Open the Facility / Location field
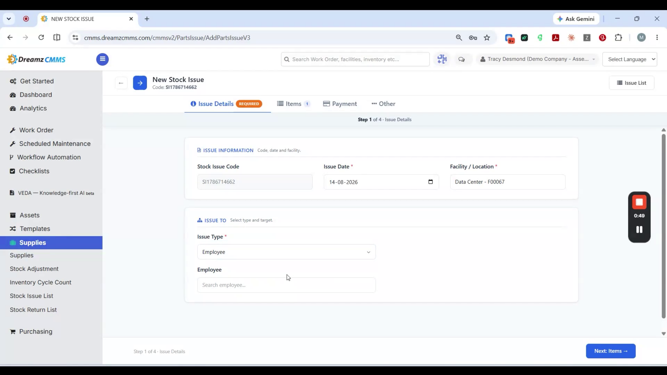 click(x=507, y=182)
